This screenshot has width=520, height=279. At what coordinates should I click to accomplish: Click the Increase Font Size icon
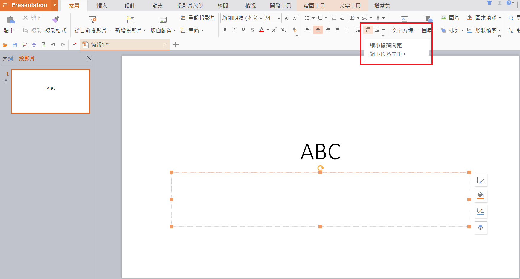(x=286, y=18)
